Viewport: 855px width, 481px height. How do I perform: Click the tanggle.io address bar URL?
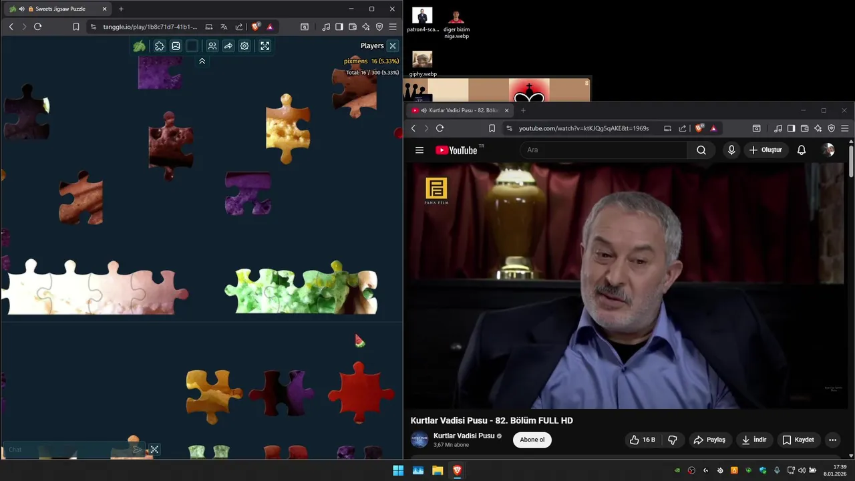click(x=150, y=27)
